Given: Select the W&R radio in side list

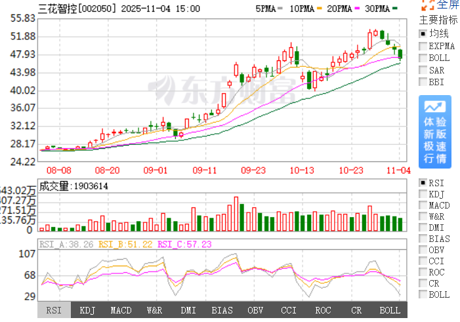Looking at the screenshot, I should tap(423, 216).
